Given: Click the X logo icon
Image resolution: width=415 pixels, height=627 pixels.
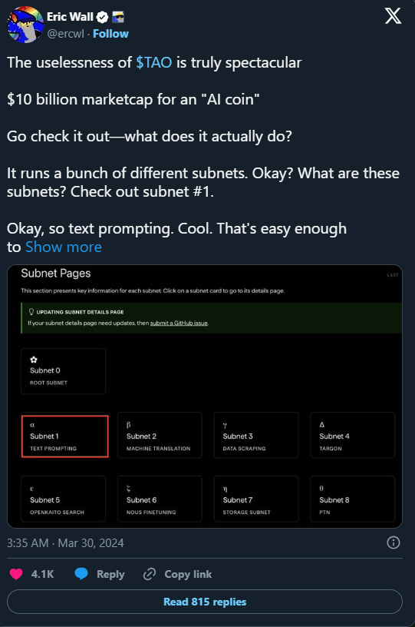Looking at the screenshot, I should pyautogui.click(x=393, y=16).
